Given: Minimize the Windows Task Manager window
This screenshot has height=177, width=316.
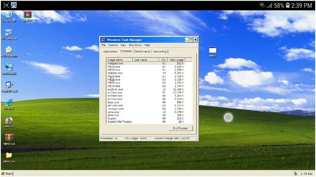Looking at the screenshot, I should click(187, 40).
